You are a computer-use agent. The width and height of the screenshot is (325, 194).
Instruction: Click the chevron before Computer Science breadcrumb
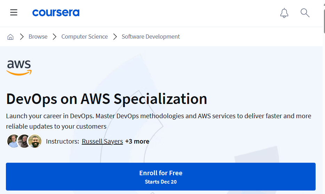(55, 37)
